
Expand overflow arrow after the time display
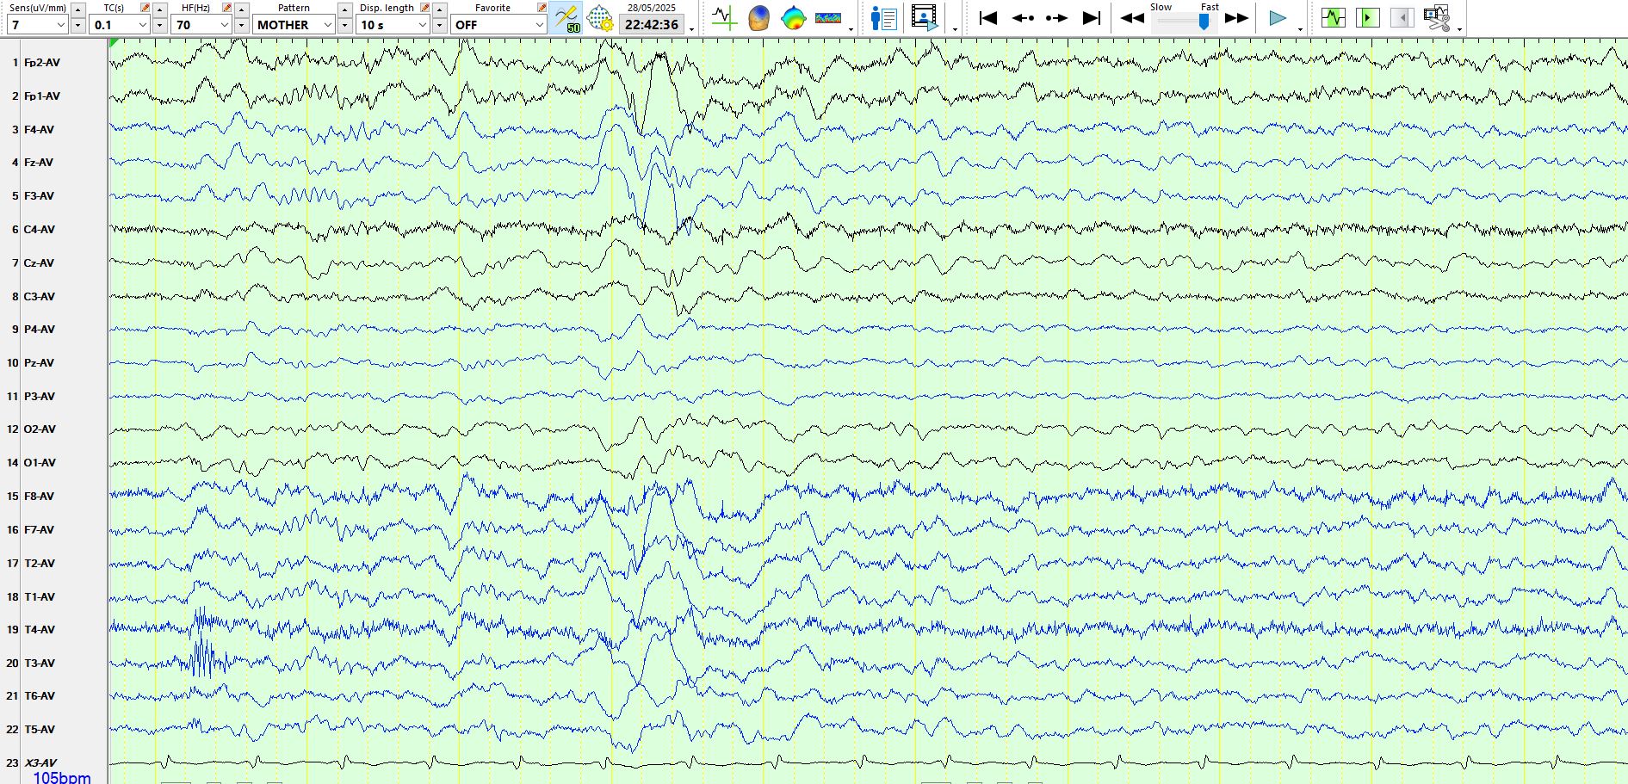point(691,29)
